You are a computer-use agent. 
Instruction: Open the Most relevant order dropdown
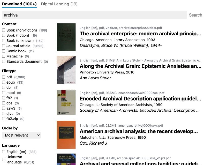(x=21, y=135)
